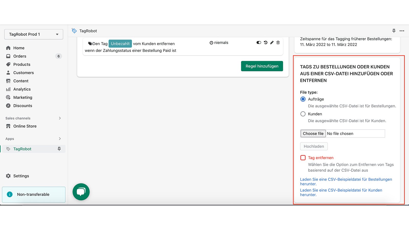Download the CSV example for Kunden
Screen dimensions: 409x230
coord(341,192)
